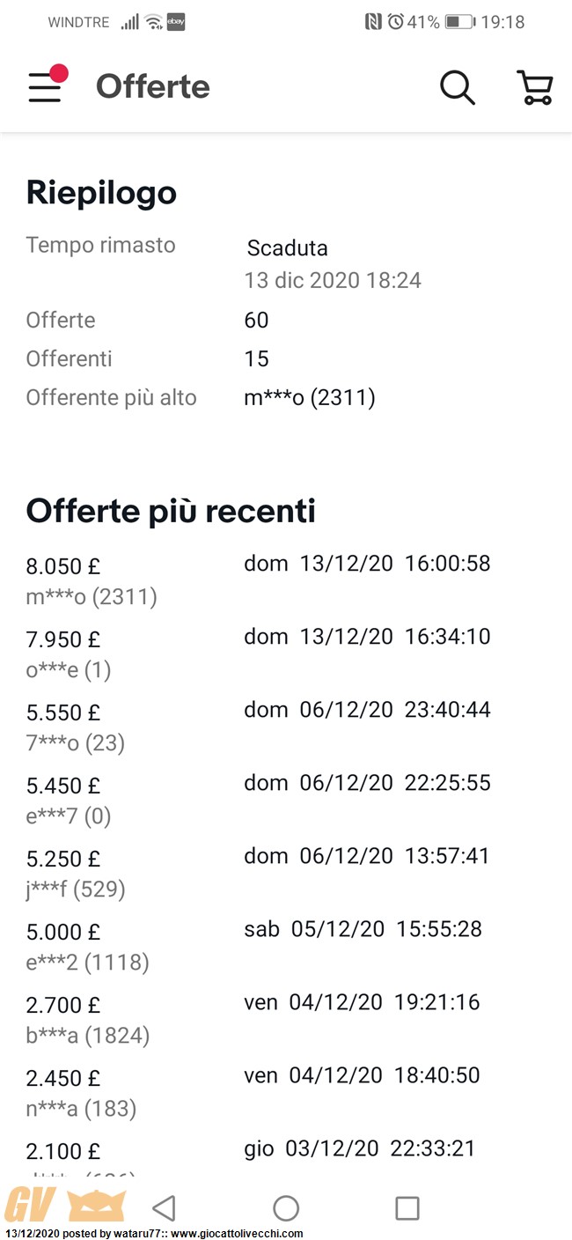Select the 8.050 £ bid entry
The image size is (572, 1240).
point(63,566)
